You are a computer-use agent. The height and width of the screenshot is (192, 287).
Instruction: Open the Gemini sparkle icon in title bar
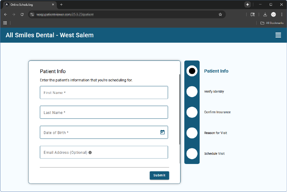pyautogui.click(x=247, y=4)
